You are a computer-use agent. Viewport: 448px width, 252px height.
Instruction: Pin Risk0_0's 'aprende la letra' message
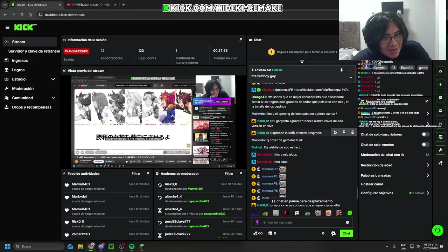pyautogui.click(x=344, y=132)
